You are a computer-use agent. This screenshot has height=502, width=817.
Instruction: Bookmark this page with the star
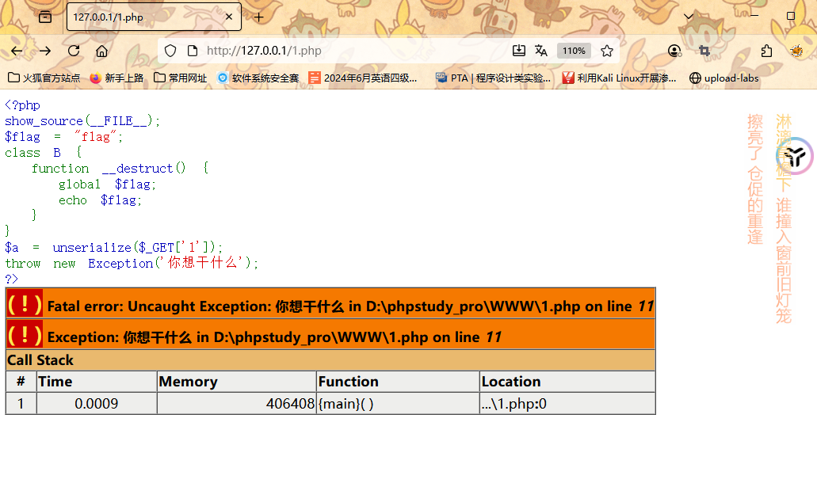point(607,51)
